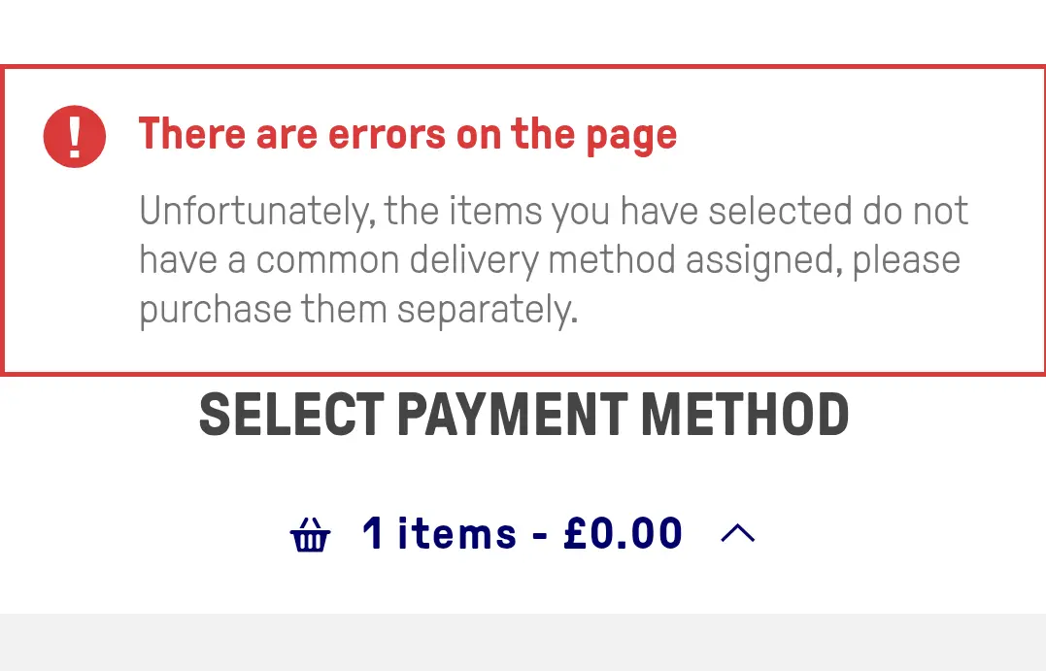
Task: Click the red exclamation error icon
Action: 74,136
